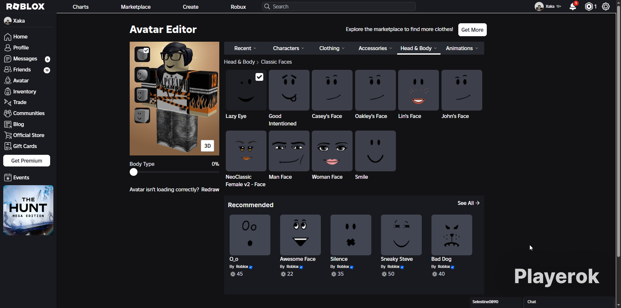Viewport: 621px width, 308px height.
Task: Click the Avatar sidebar icon
Action: point(8,80)
